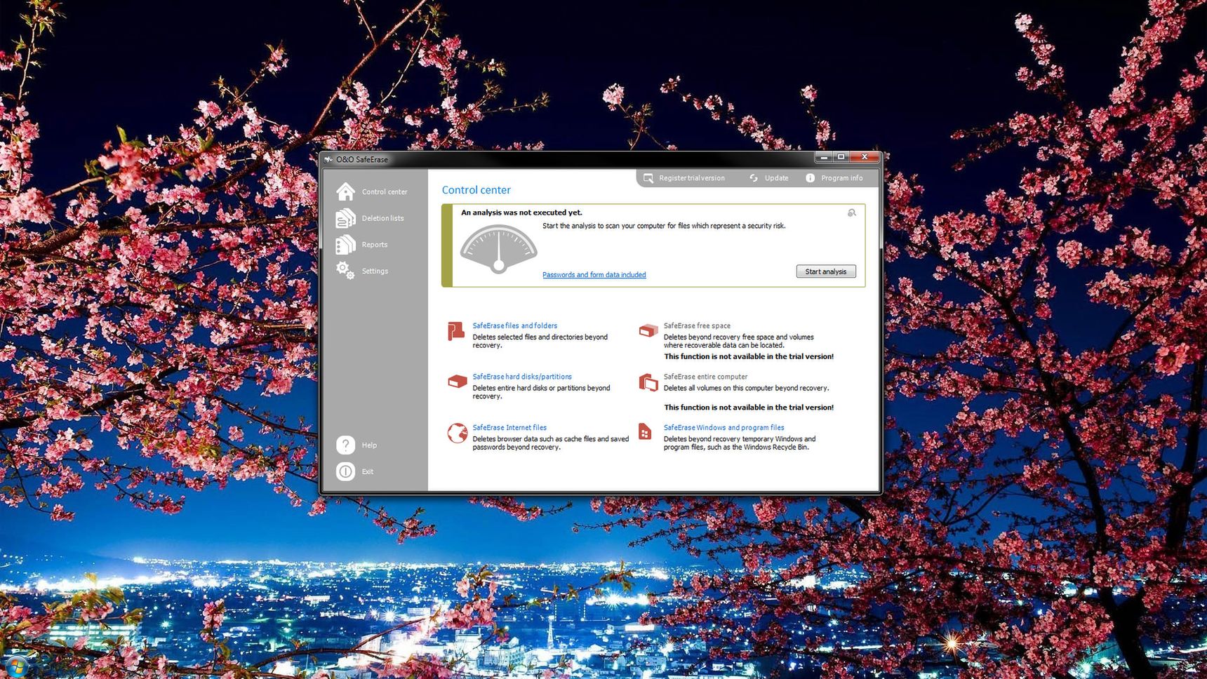Image resolution: width=1207 pixels, height=679 pixels.
Task: Open SafeErase hard disks/partitions link
Action: coord(522,377)
